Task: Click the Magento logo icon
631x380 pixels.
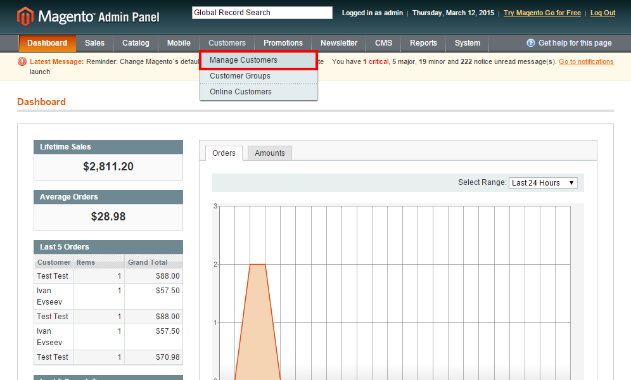Action: (25, 16)
